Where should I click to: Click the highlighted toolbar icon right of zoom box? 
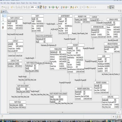coord(41,7)
